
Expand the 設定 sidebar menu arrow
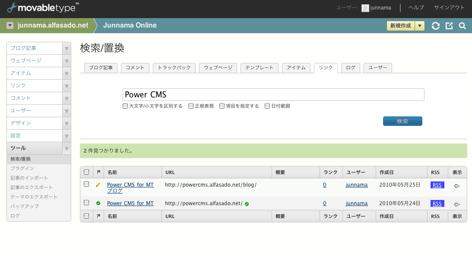click(67, 136)
